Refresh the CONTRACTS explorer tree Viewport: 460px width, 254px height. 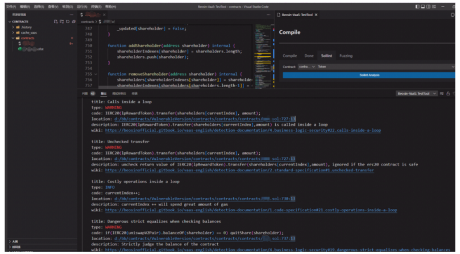point(68,22)
